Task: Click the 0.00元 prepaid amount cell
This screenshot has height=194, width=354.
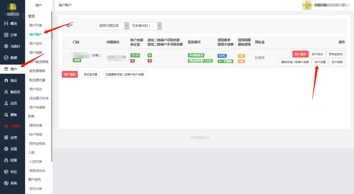Action: coord(260,58)
